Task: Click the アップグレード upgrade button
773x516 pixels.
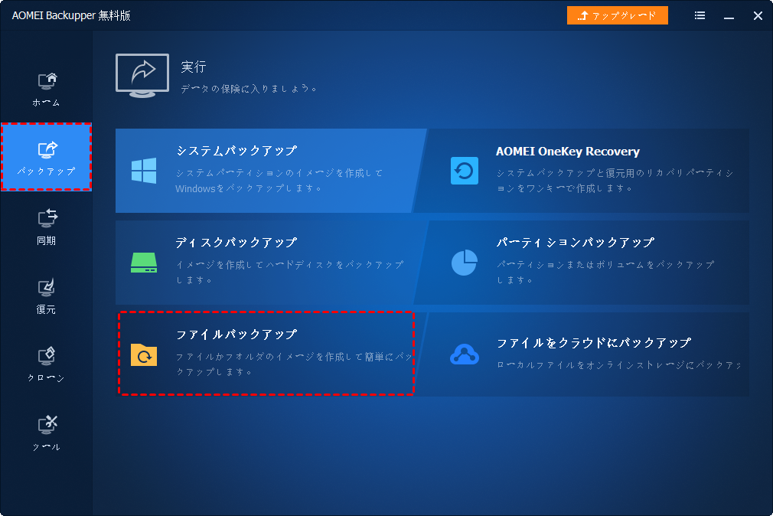Action: [617, 16]
